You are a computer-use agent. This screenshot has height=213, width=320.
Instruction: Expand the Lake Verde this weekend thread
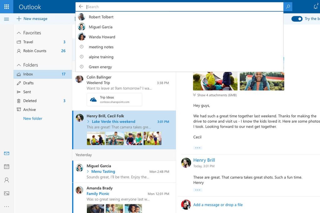(x=88, y=121)
